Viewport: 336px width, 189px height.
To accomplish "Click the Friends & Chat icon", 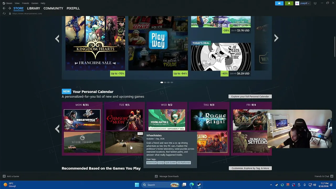I will (x=332, y=176).
